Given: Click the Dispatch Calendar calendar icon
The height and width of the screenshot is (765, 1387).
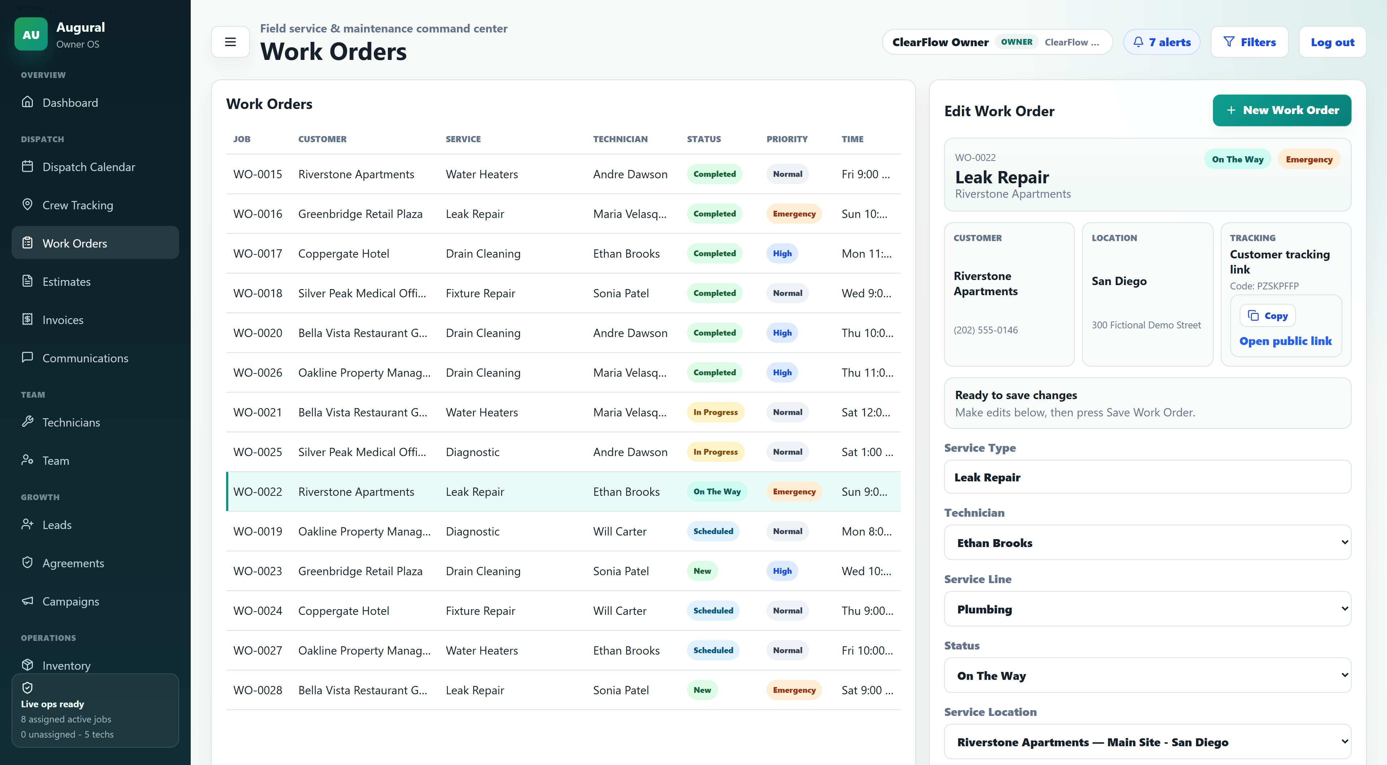Looking at the screenshot, I should pyautogui.click(x=27, y=166).
